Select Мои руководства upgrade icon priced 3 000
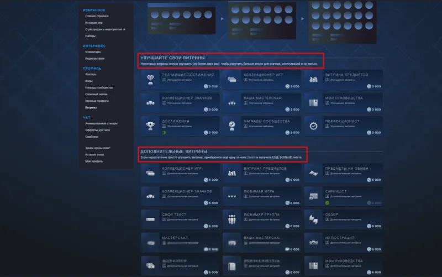 (313, 103)
